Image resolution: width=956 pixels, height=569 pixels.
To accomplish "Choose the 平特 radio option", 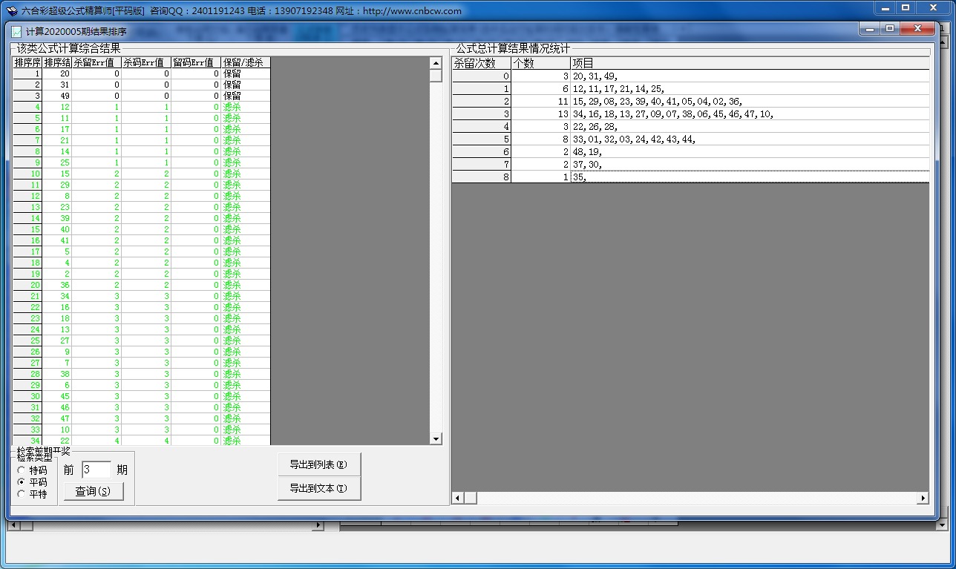I will (21, 494).
